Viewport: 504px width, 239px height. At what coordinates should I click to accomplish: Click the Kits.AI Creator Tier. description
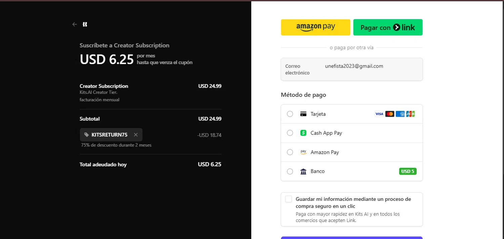(x=98, y=92)
